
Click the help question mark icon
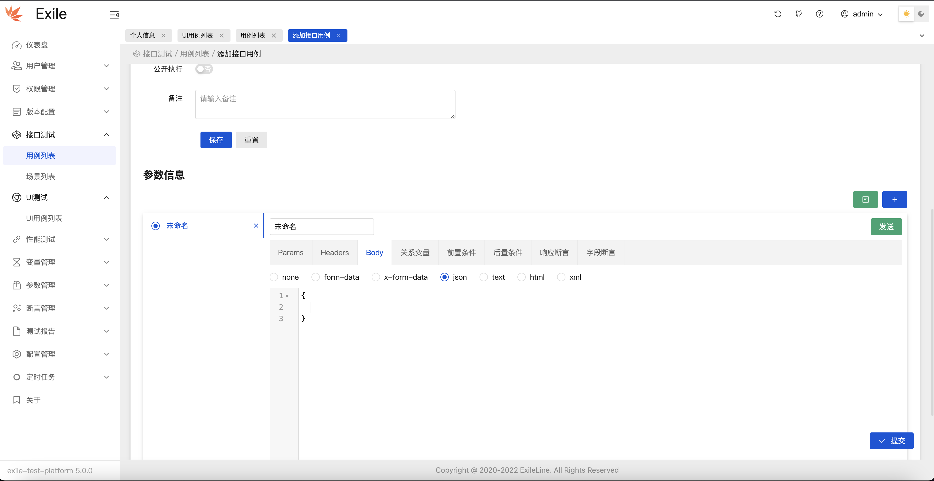pos(819,14)
